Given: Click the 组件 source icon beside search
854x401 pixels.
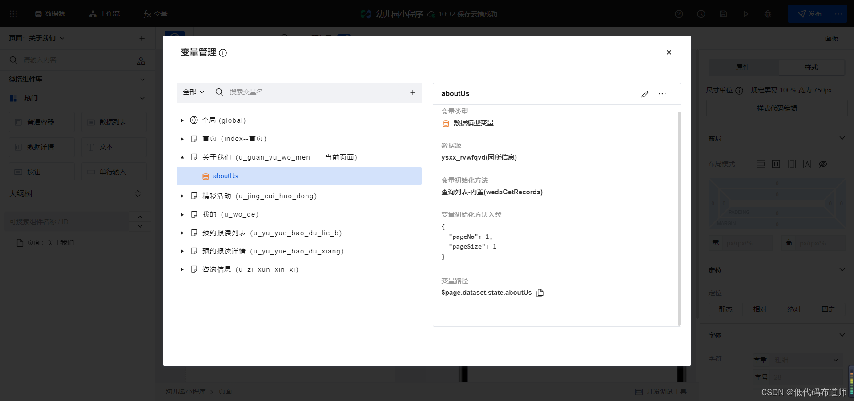Looking at the screenshot, I should click(x=141, y=61).
